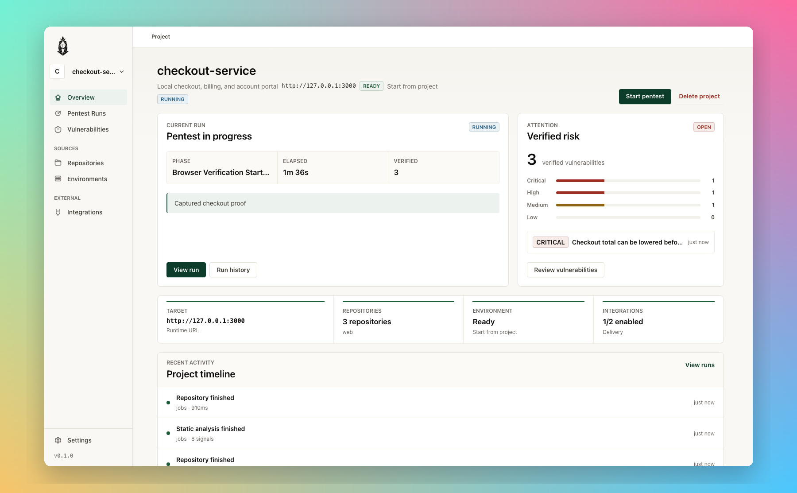Click the elapsed time '1m 36s'
Viewport: 797px width, 493px height.
[296, 172]
